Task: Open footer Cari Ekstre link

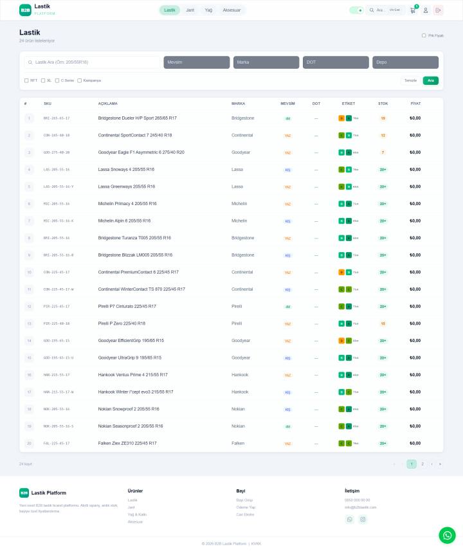Action: (x=245, y=514)
